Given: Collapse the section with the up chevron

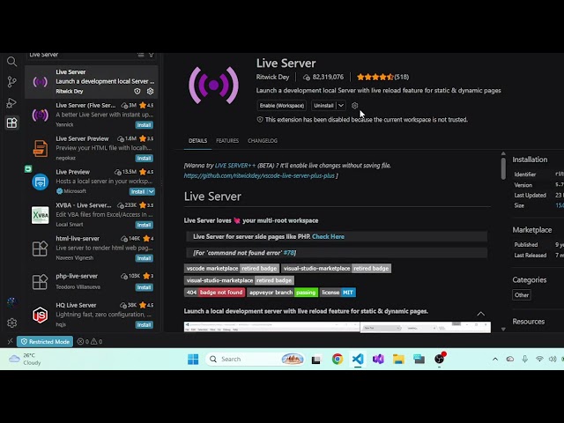Looking at the screenshot, I should [481, 314].
